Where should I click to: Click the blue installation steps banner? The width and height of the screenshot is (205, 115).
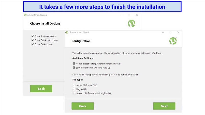point(102,7)
